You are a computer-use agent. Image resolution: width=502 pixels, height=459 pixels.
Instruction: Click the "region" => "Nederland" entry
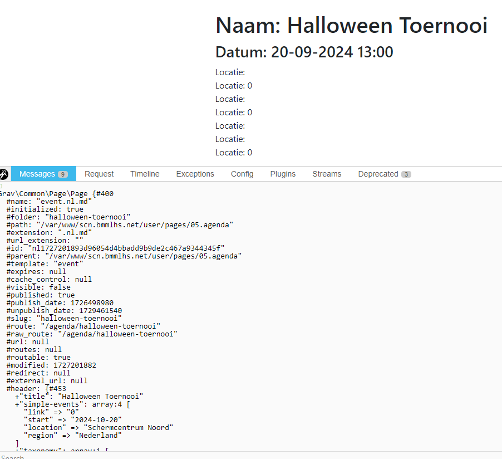73,436
